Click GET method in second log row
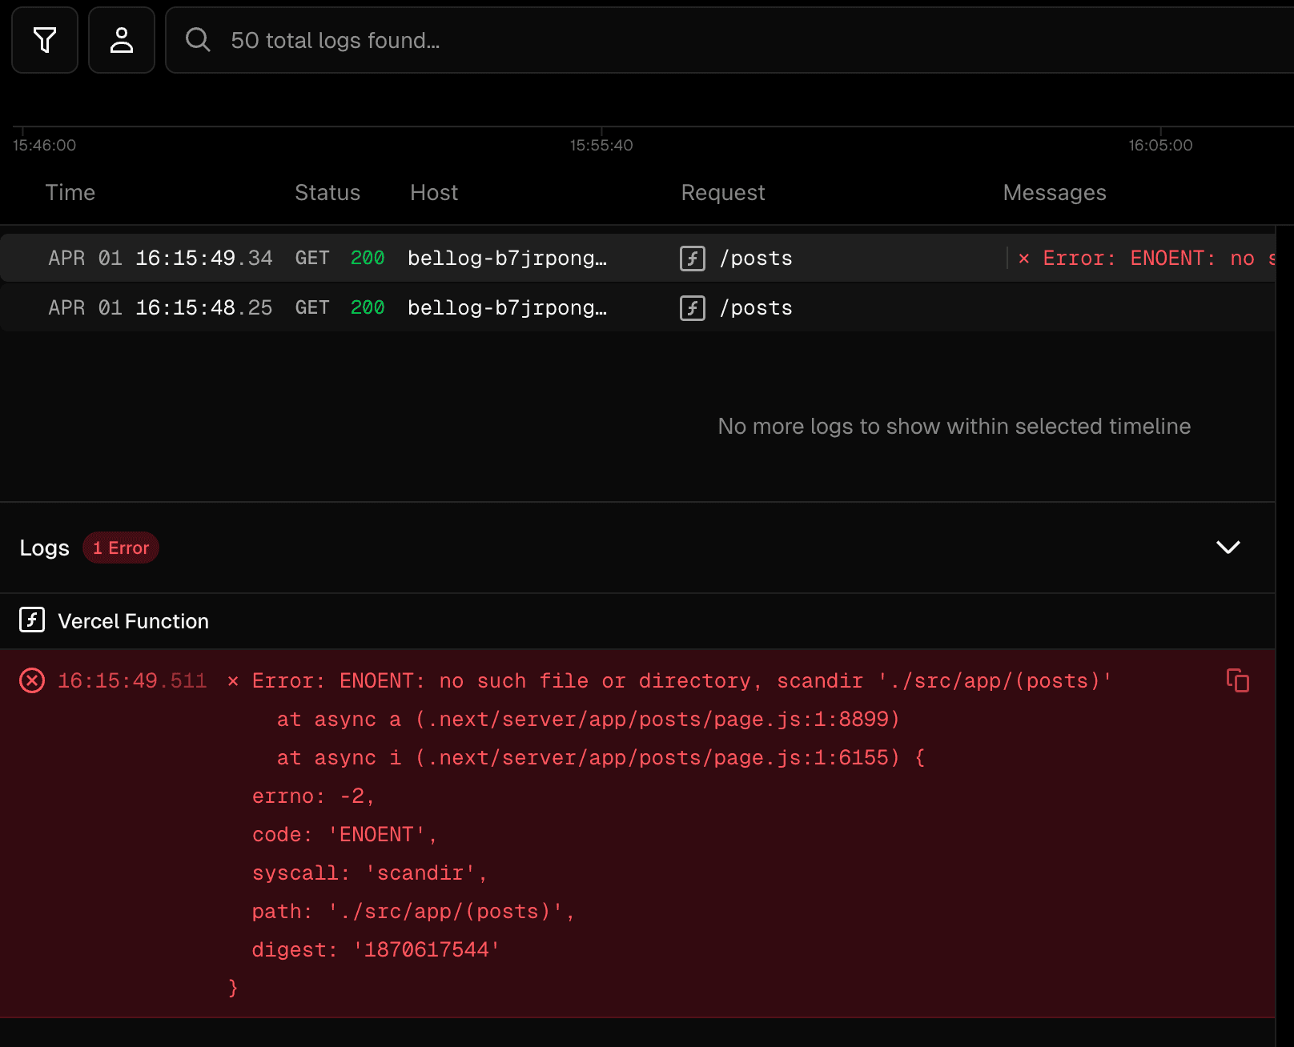The width and height of the screenshot is (1294, 1047). coord(312,307)
